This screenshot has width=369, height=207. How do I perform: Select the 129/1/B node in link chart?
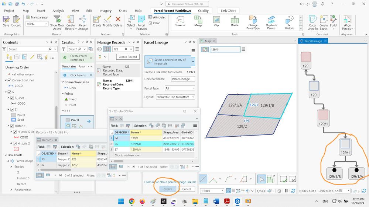coord(334,173)
